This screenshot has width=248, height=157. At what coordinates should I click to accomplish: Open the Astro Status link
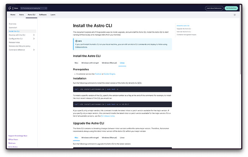(x=13, y=147)
